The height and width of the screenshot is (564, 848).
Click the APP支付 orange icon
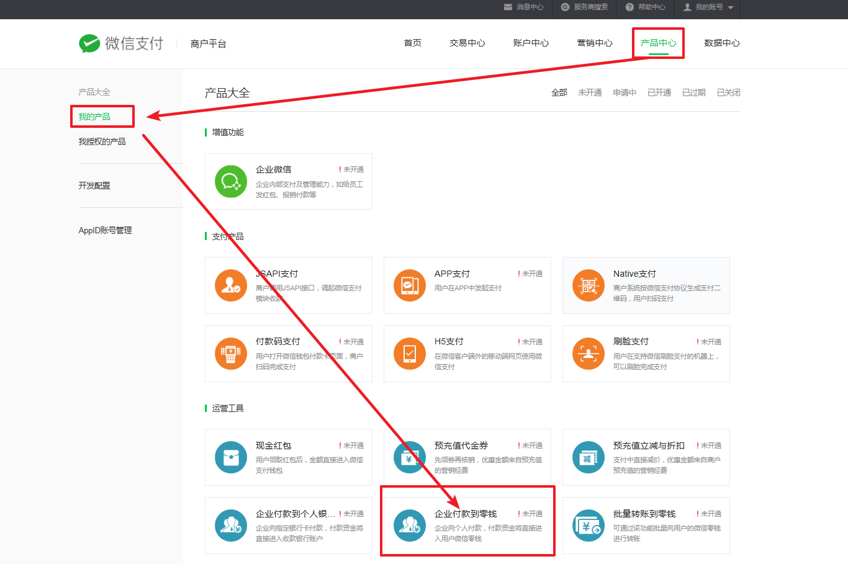coord(410,285)
